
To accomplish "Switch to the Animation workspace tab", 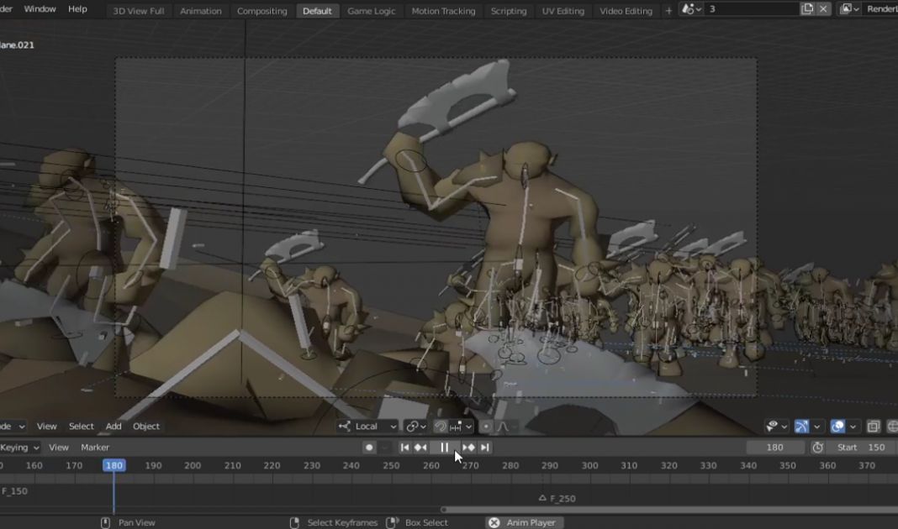I will click(201, 11).
